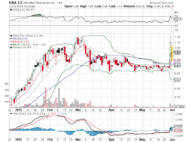Click the DNA.TO (Daily) 1.01 legend
This screenshot has width=187, height=142.
click(28, 36)
